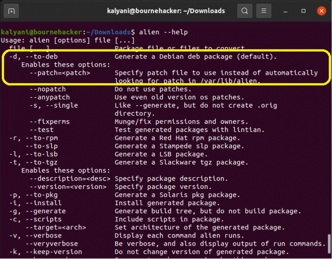
Task: Click 'Install generated package.' text
Action: (167, 203)
